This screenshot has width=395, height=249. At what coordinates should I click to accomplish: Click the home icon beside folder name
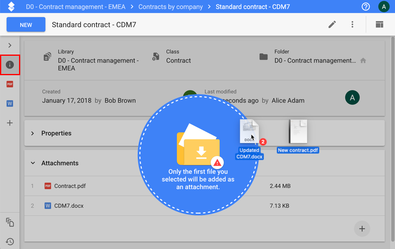[363, 61]
